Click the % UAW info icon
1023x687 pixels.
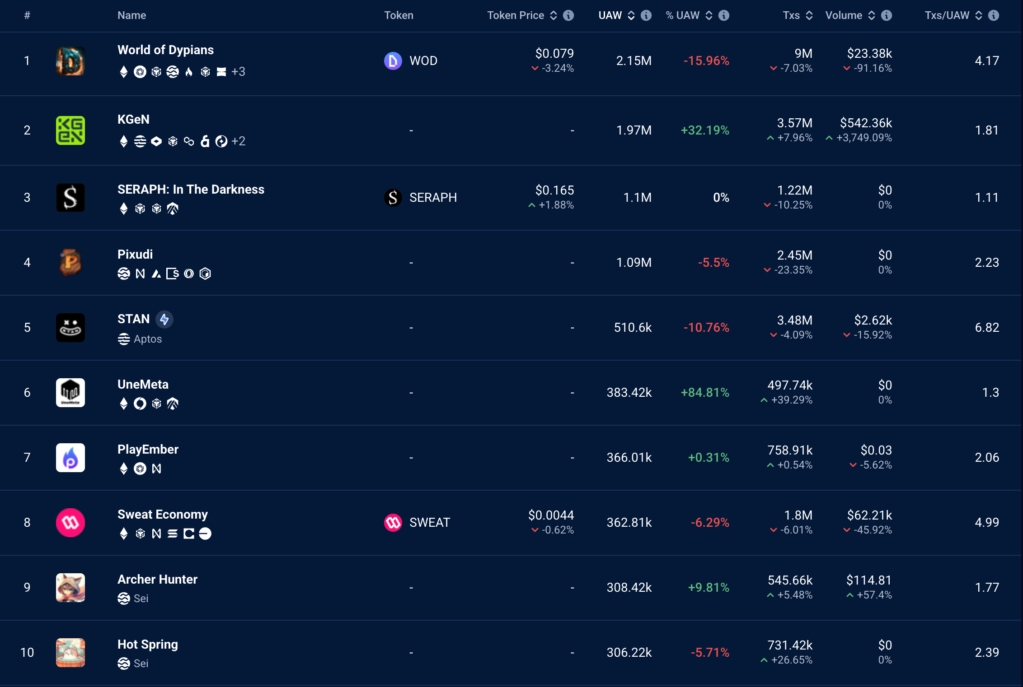pos(724,15)
